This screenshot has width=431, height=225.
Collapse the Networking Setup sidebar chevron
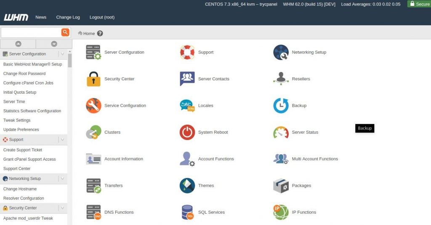click(x=62, y=179)
